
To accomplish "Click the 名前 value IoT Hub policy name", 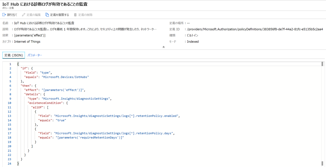I will [44, 23].
